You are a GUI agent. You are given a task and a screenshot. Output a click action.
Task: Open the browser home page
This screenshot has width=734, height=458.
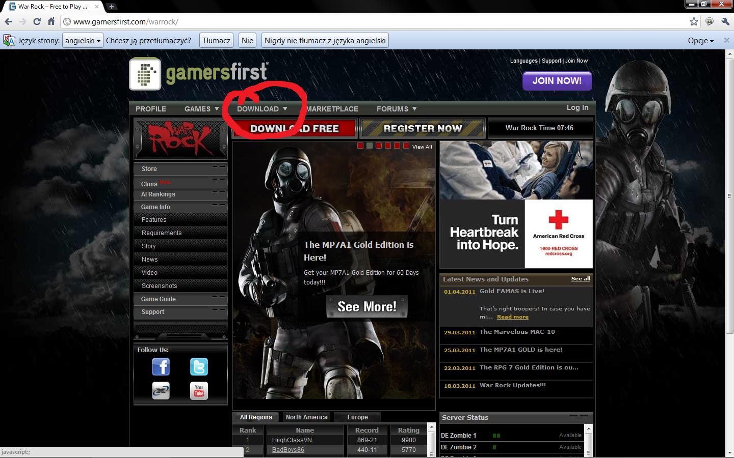tap(51, 21)
